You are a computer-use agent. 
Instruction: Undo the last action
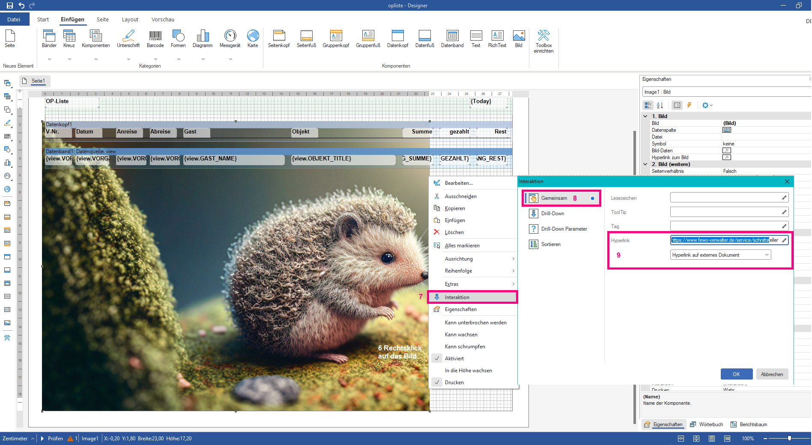pyautogui.click(x=21, y=6)
